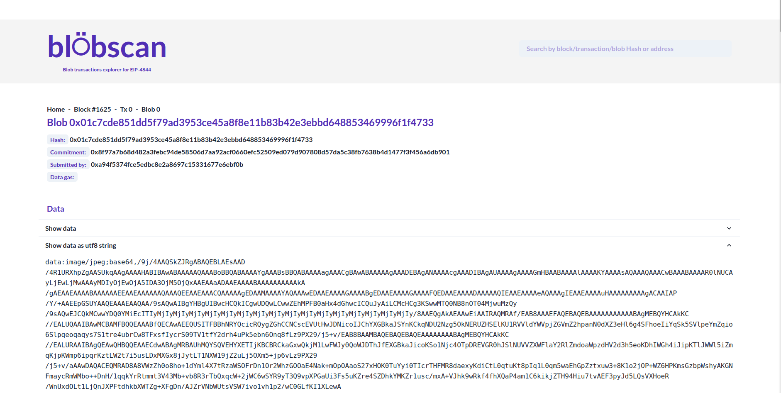Click the Data gas label
The height and width of the screenshot is (393, 781).
(x=62, y=177)
